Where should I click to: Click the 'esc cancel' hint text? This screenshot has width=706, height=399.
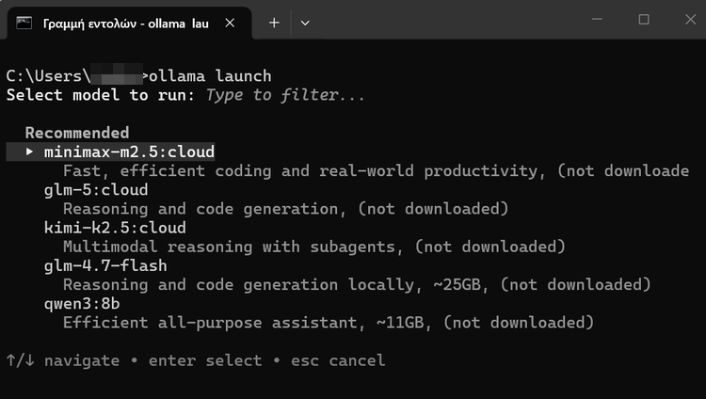coord(338,360)
